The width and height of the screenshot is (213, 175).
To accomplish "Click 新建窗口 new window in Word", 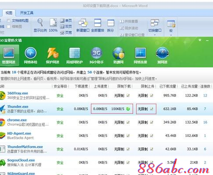I will coord(83,25).
